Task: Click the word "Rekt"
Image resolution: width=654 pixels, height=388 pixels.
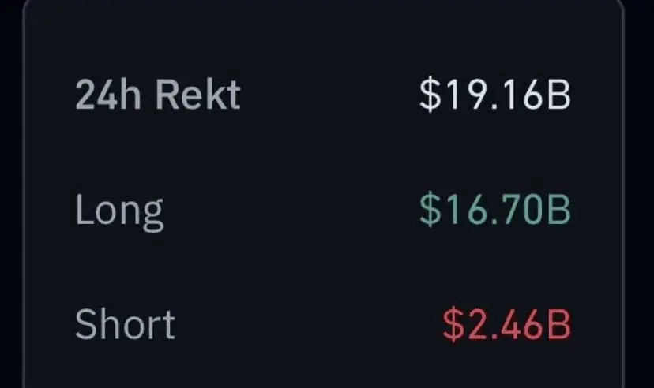Action: [198, 95]
